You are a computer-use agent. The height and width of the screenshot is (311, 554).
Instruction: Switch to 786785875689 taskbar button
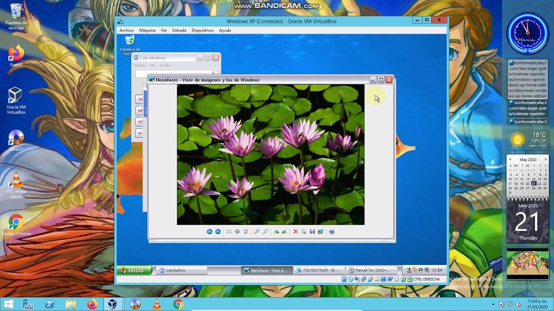(x=319, y=270)
